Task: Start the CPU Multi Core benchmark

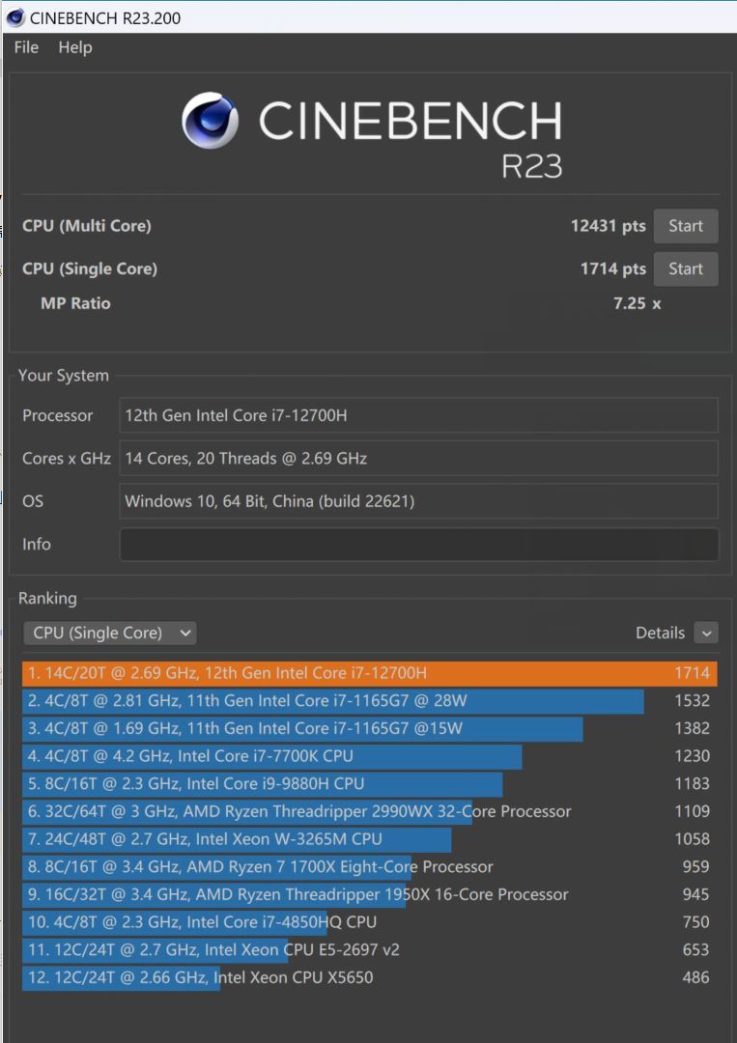Action: (685, 226)
